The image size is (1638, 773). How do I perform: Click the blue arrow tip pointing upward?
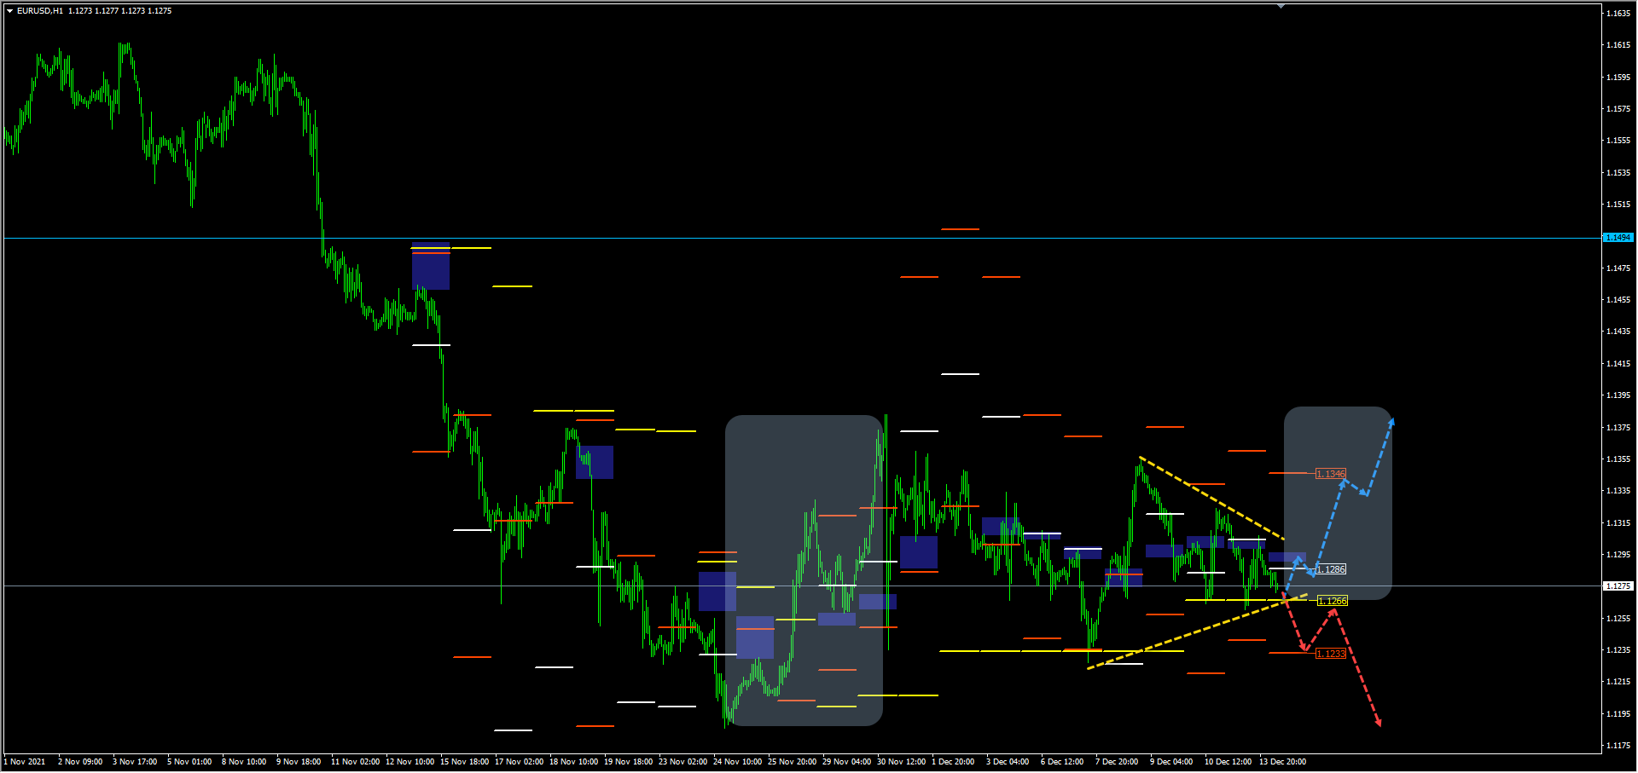(x=1391, y=420)
